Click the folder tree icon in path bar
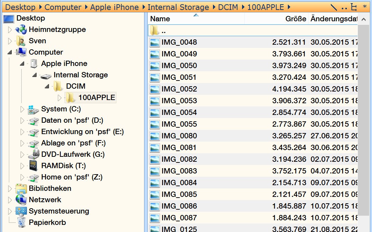The width and height of the screenshot is (372, 232). [x=354, y=7]
